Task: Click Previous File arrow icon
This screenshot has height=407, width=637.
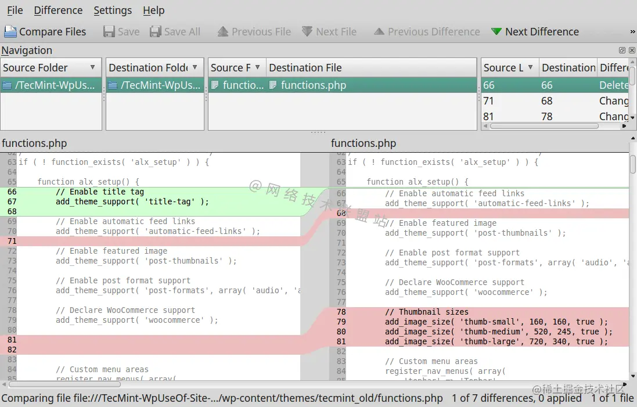Action: 222,32
